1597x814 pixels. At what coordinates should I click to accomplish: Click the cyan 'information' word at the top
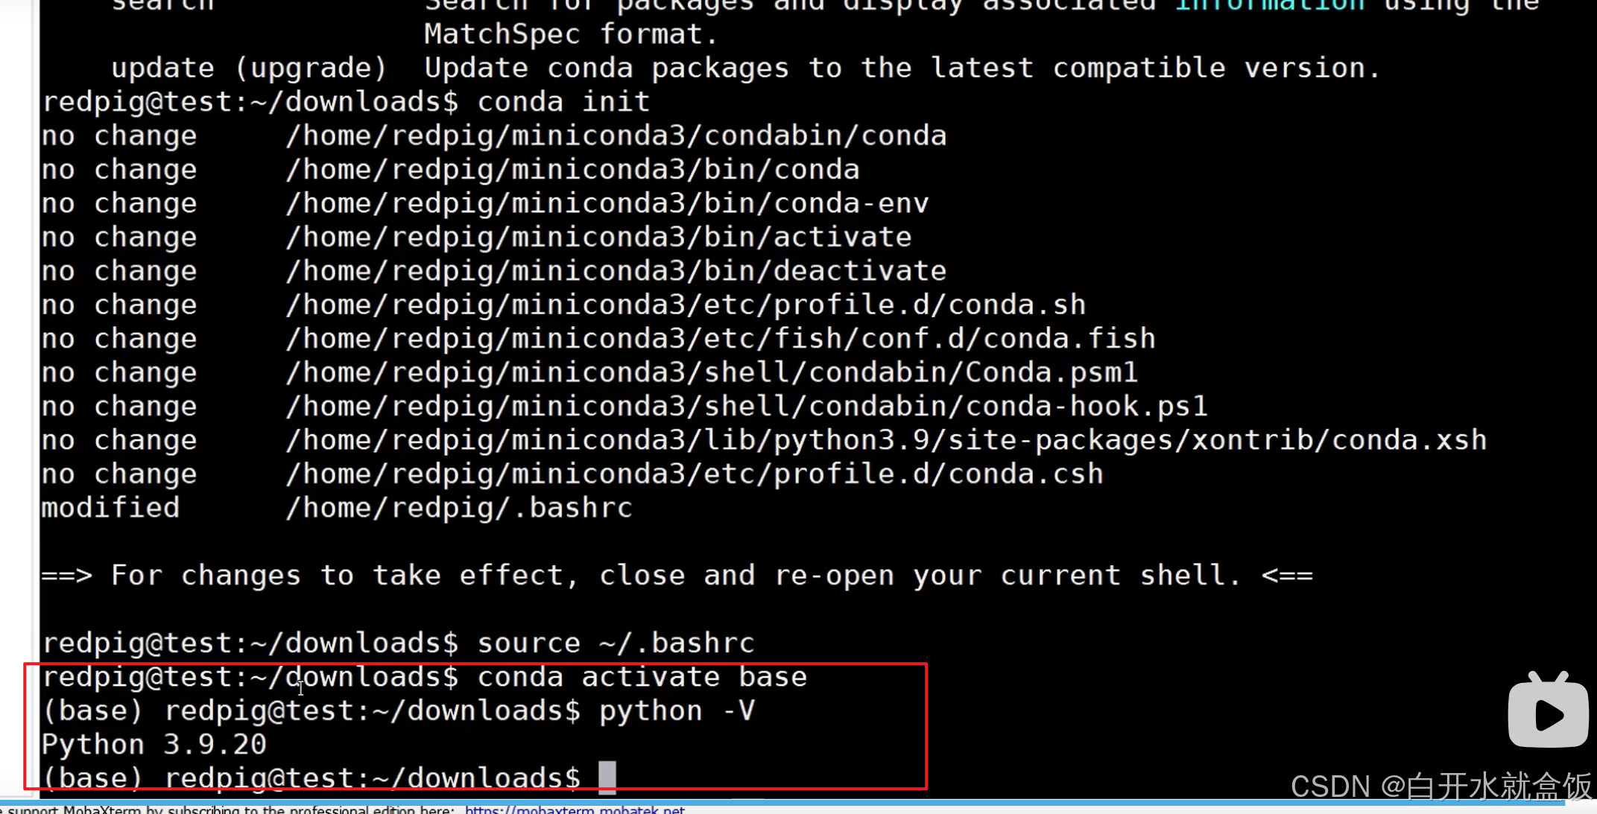click(x=1269, y=6)
